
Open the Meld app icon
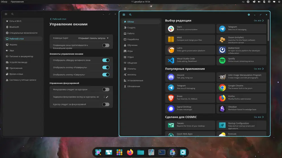(171, 39)
